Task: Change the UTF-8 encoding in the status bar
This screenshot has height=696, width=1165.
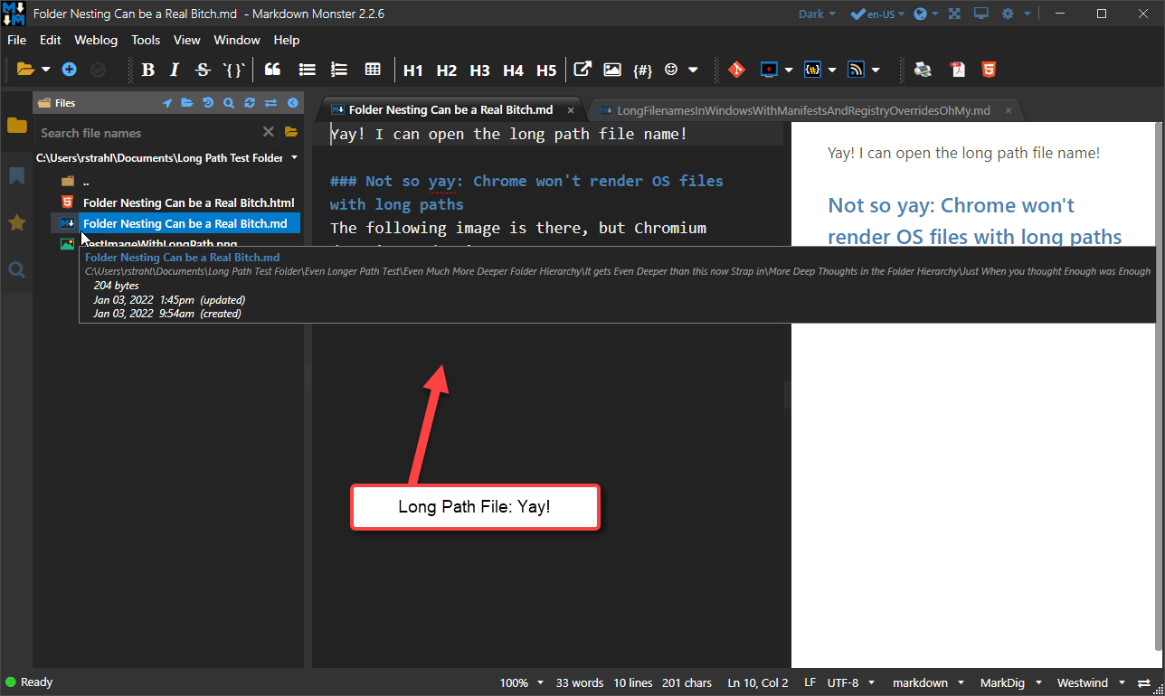Action: tap(852, 682)
